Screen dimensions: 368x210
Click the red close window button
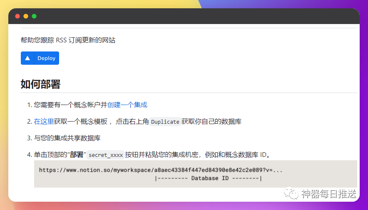[17, 16]
